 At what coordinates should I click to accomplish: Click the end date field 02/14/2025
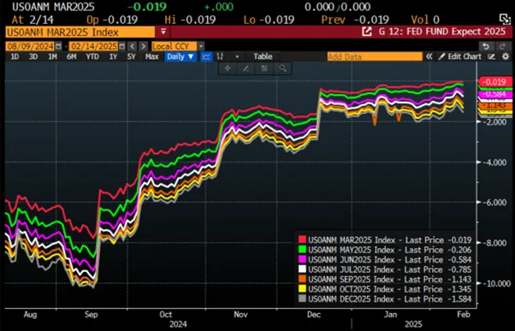(94, 46)
